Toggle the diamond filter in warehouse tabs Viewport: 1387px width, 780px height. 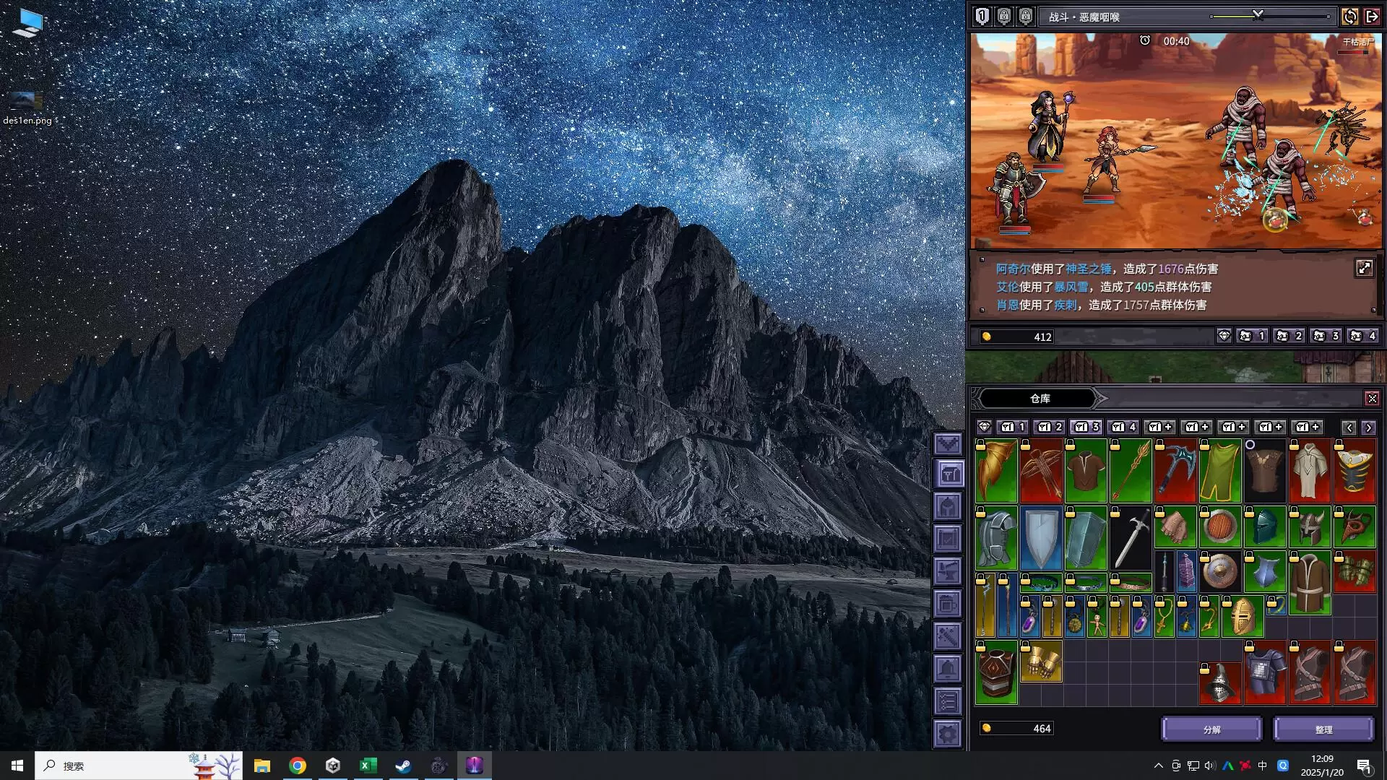click(984, 427)
